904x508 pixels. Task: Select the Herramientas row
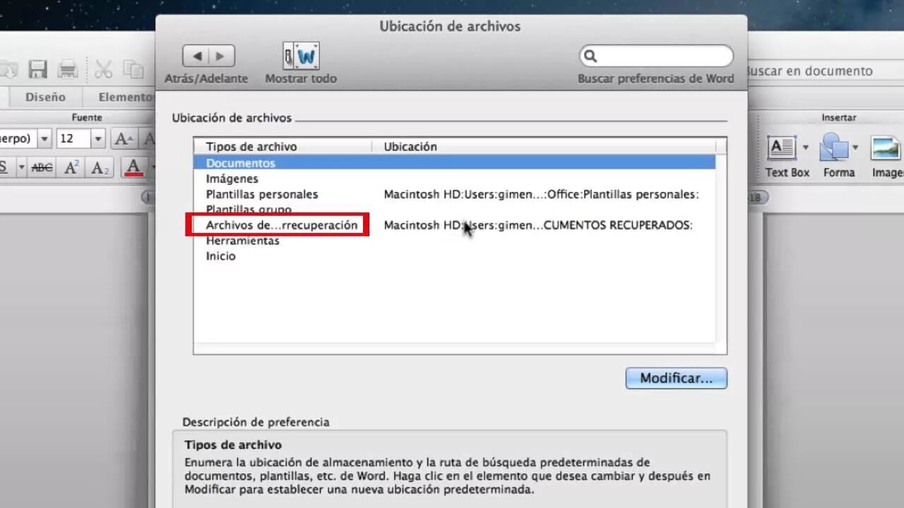(x=455, y=241)
